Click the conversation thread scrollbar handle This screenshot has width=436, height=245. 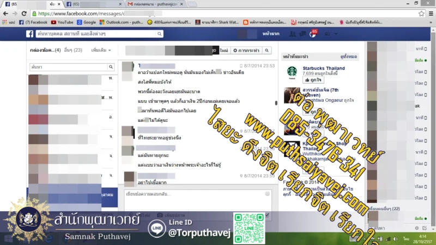click(x=276, y=103)
